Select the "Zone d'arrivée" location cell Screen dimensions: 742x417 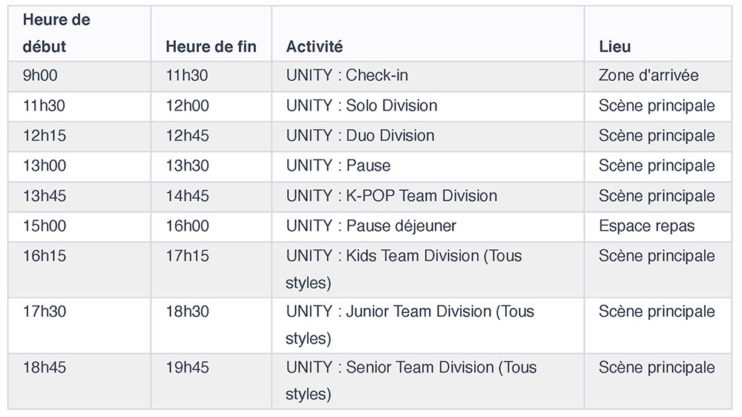pyautogui.click(x=649, y=76)
